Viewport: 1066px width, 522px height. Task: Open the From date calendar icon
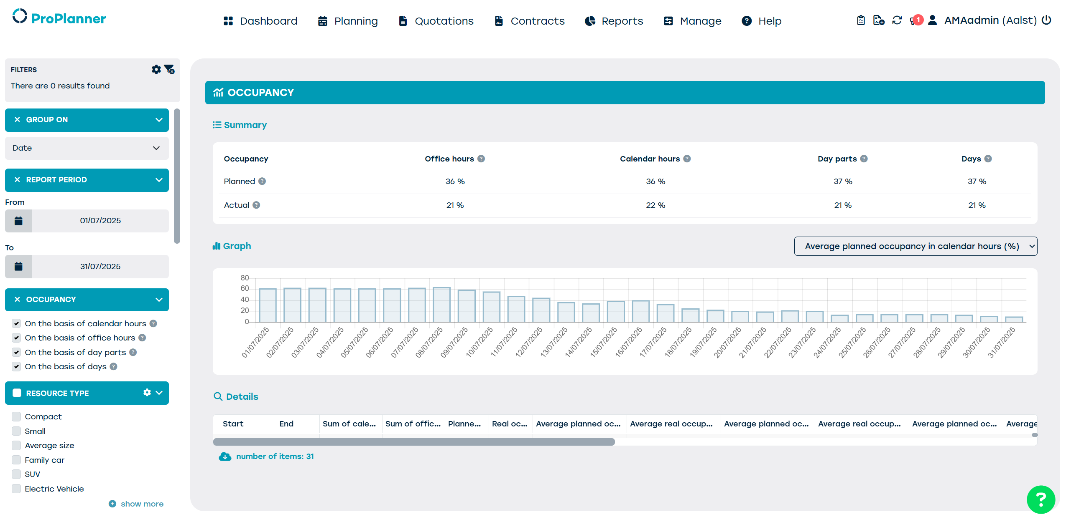(x=18, y=221)
